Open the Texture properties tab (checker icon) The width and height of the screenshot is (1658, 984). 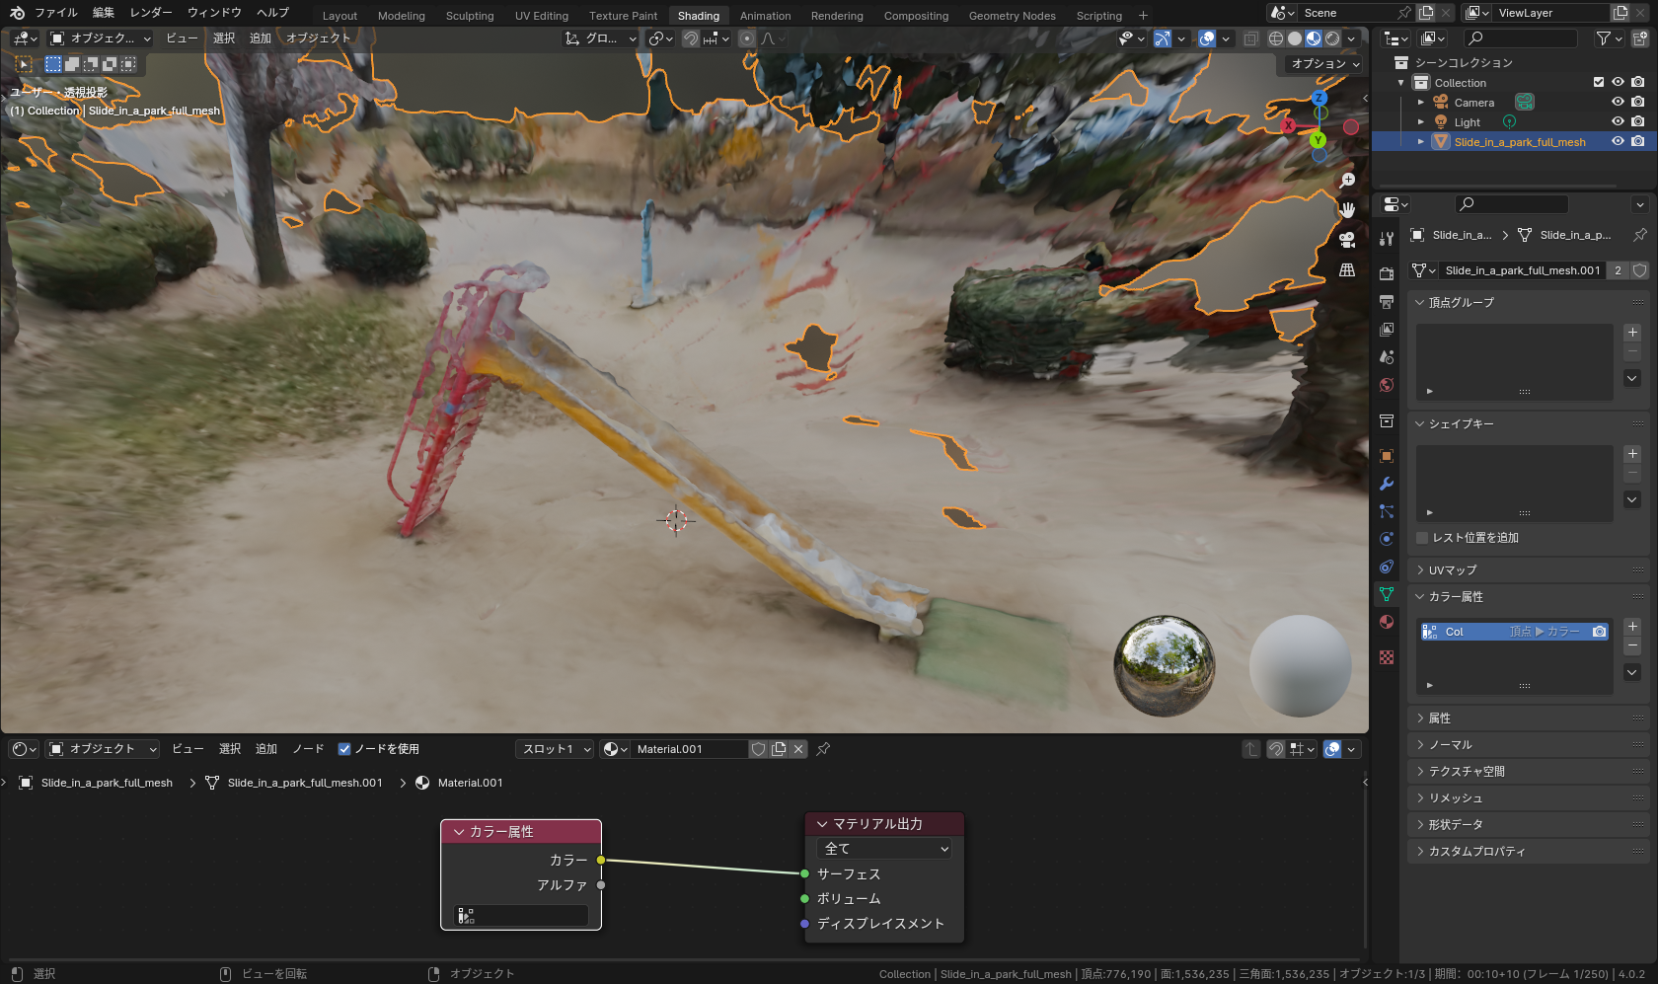click(x=1387, y=657)
